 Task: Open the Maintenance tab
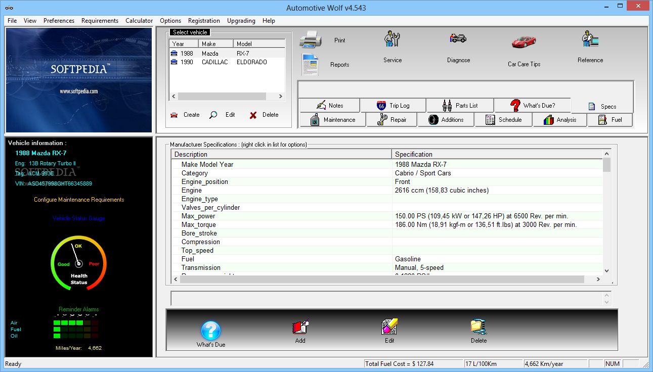point(333,120)
